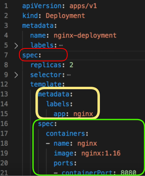
Task: Click the nginx-deployment name value
Action: [85, 36]
